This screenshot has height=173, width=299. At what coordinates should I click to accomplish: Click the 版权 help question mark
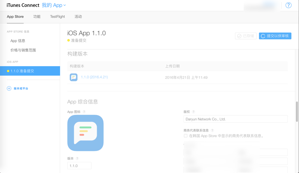pos(193,112)
